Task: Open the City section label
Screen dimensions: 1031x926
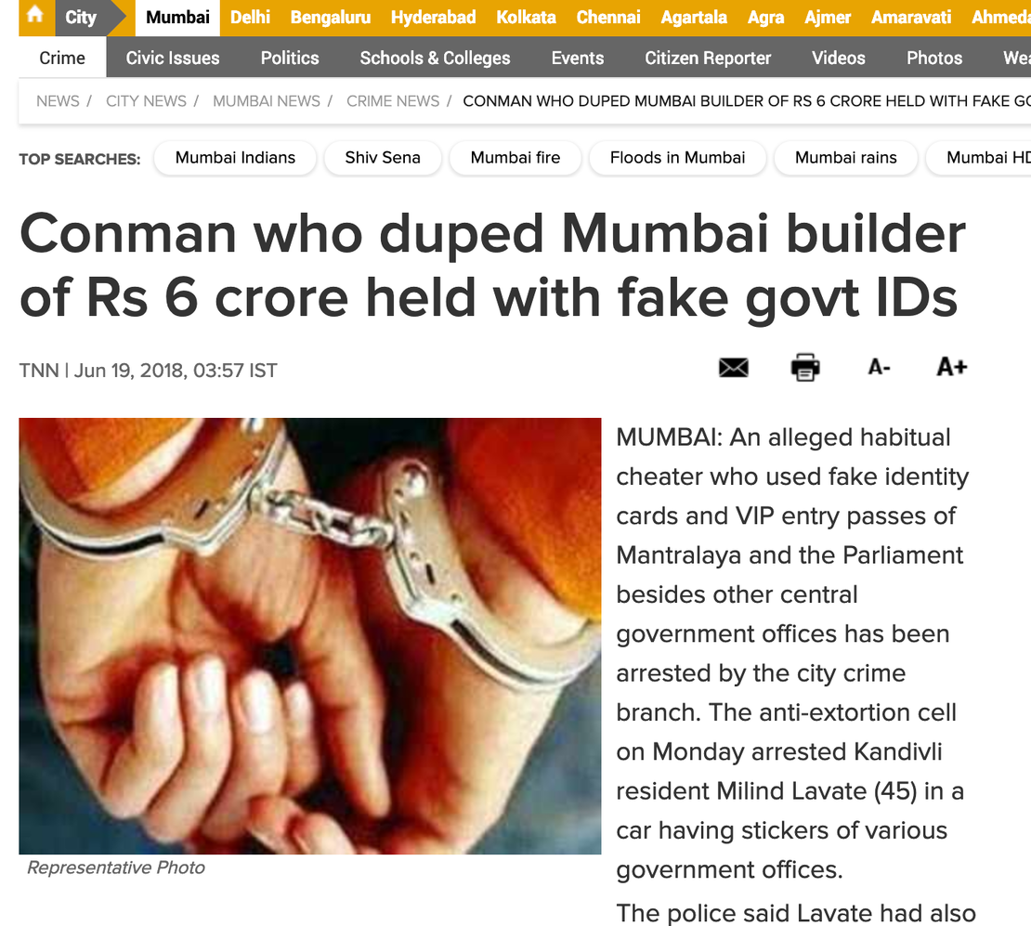Action: point(80,17)
